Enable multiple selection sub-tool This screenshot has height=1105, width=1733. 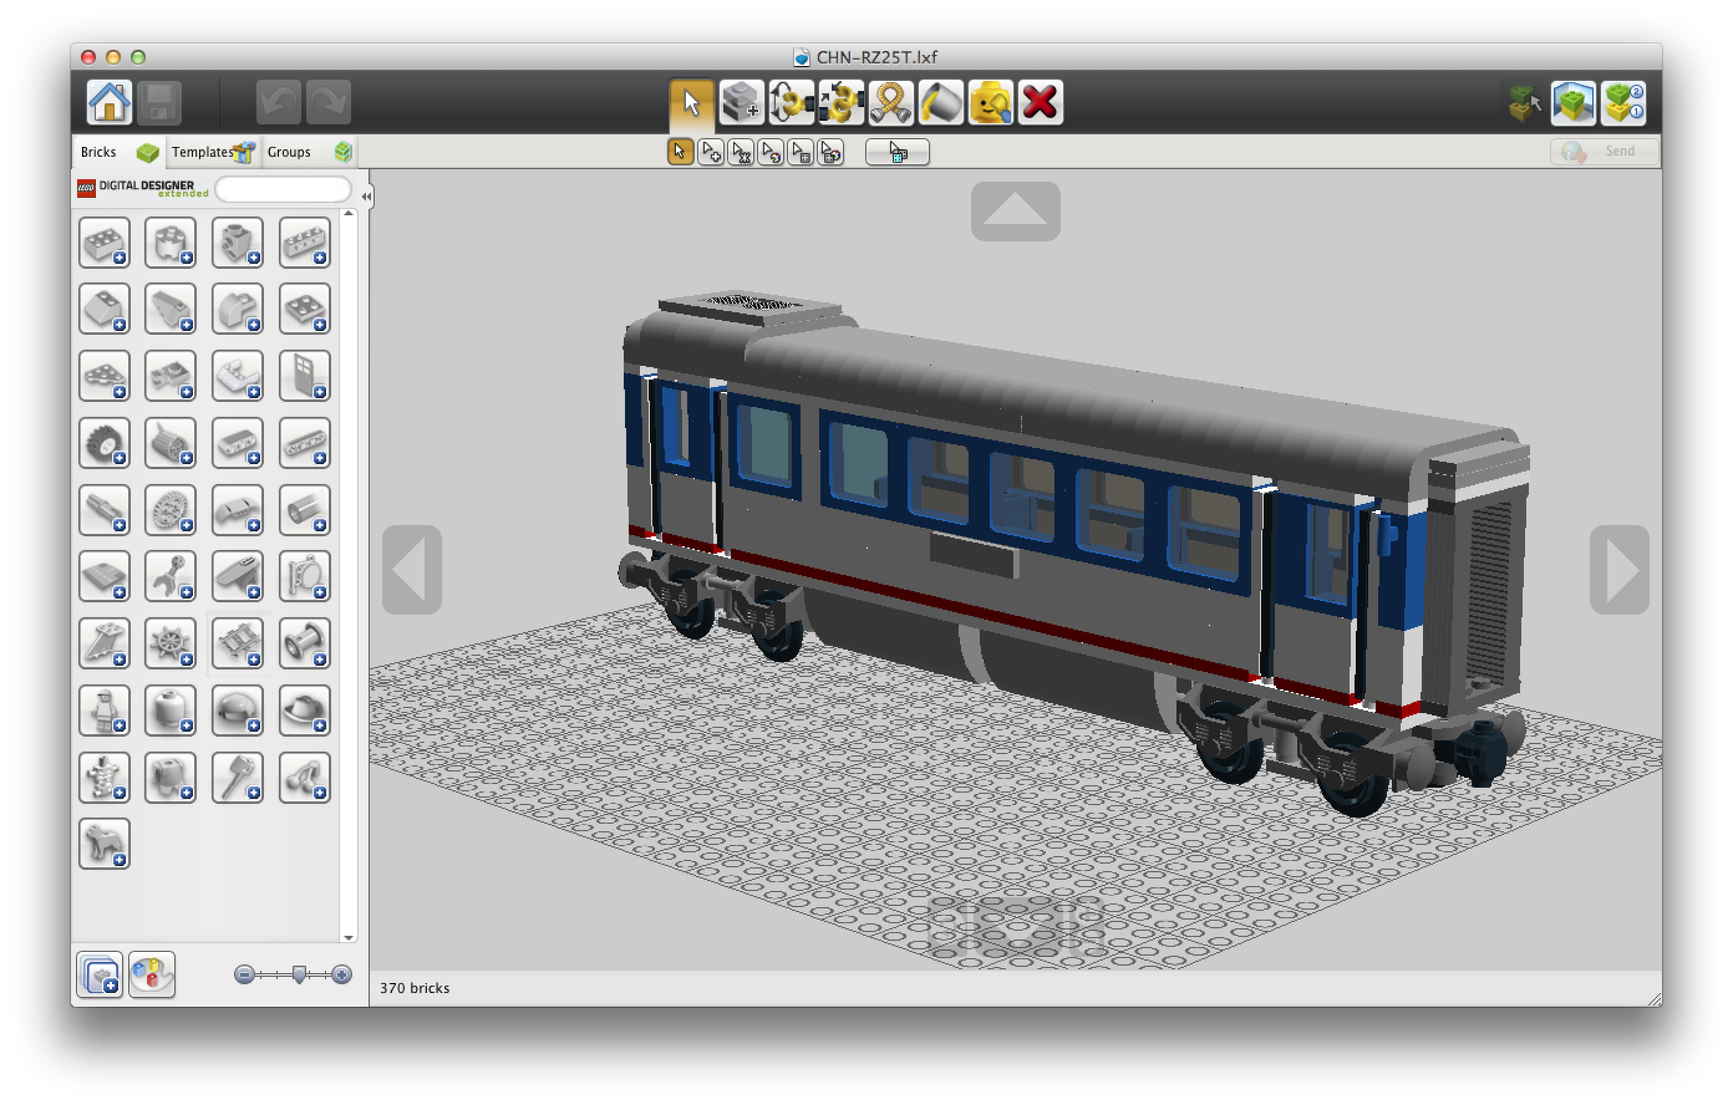point(711,152)
